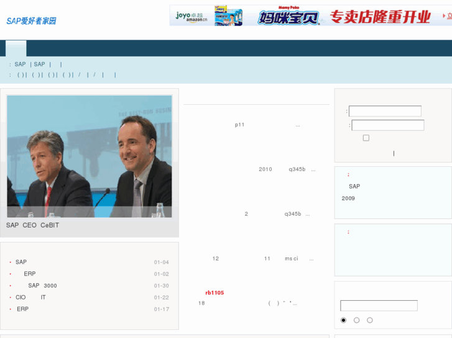Screen dimensions: 452x338
Task: Open the ERP news item dated 01-17
Action: pyautogui.click(x=22, y=309)
